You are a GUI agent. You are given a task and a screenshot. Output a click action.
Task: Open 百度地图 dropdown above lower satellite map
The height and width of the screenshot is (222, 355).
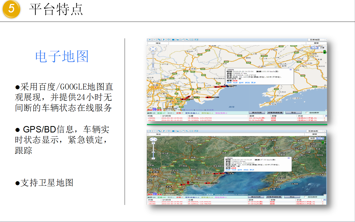tap(316, 131)
